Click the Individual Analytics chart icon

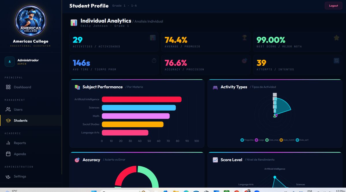click(x=74, y=23)
